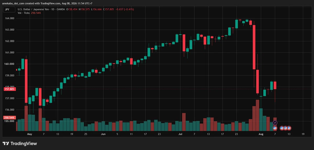Click the close value 'C157.805' in the legend
Screen dimensions: 314x150
pyautogui.click(x=109, y=9)
